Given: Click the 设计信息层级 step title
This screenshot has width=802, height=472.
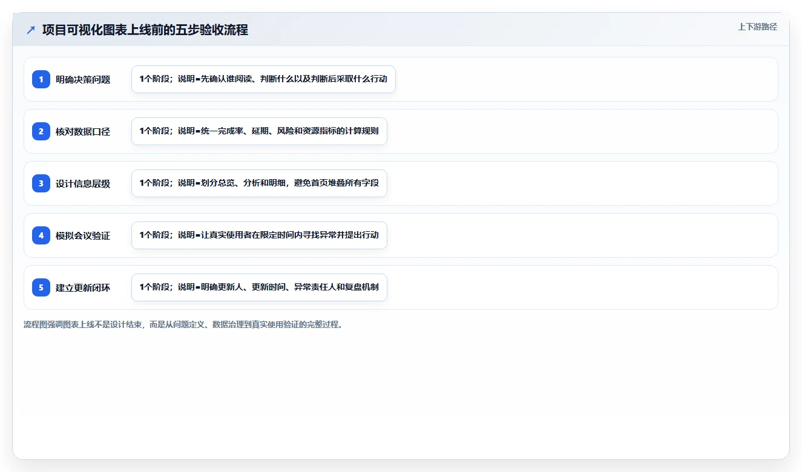Looking at the screenshot, I should click(x=83, y=183).
